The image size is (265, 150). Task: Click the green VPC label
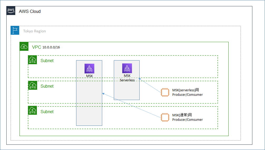point(37,47)
